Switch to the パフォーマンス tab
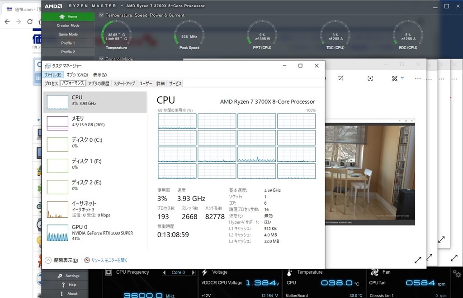This screenshot has width=463, height=298. [73, 83]
